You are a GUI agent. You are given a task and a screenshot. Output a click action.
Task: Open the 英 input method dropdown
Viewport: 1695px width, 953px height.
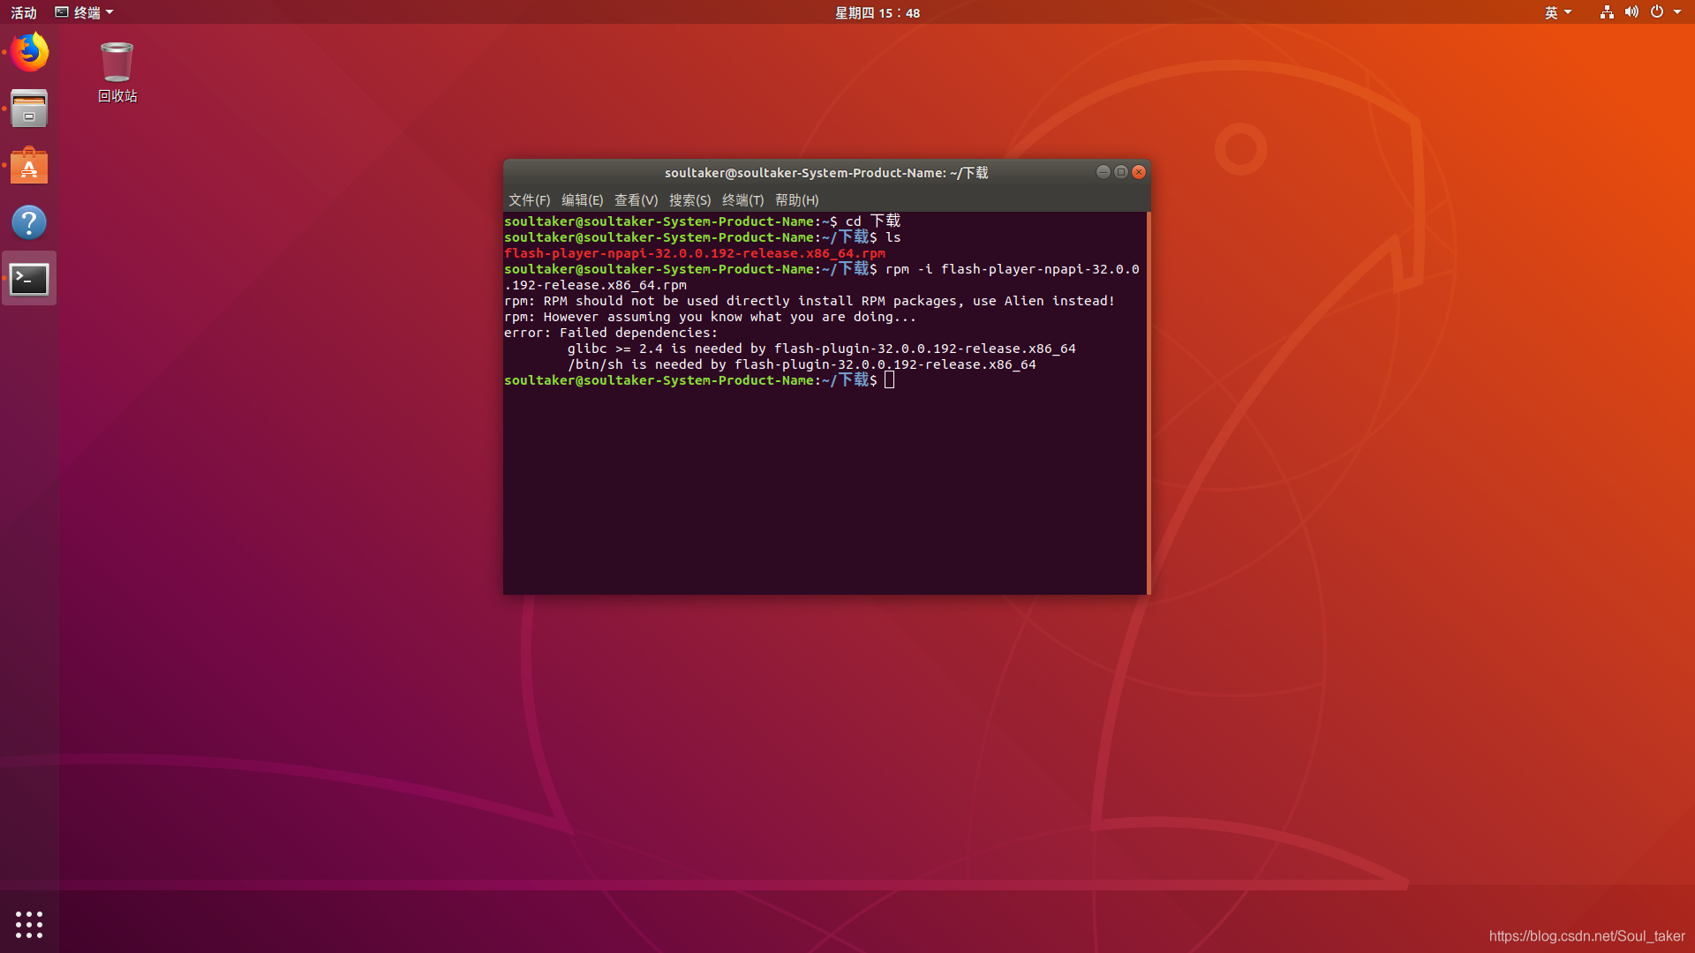[x=1558, y=12]
